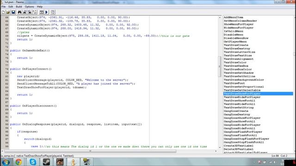296x166 pixels.
Task: Select TextDrawDestroy in the function list
Action: 237,48
